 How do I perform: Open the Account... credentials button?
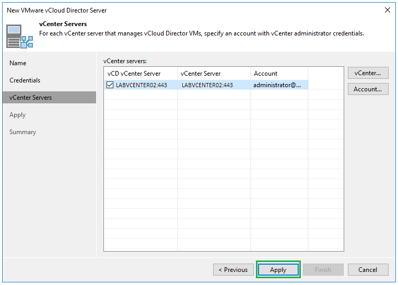click(x=368, y=89)
